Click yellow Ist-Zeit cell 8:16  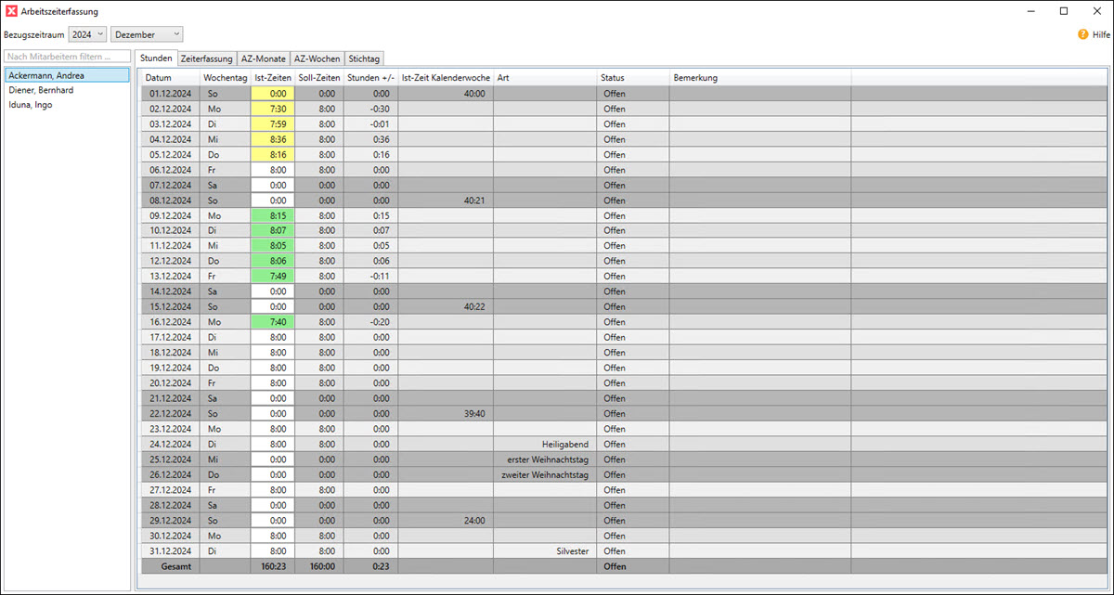point(272,154)
